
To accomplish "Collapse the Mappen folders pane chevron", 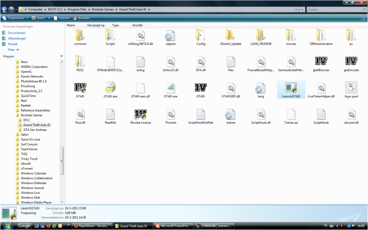I will click(61, 56).
